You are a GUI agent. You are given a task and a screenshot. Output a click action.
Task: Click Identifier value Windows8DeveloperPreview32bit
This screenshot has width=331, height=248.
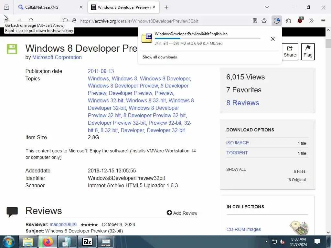[x=126, y=178]
